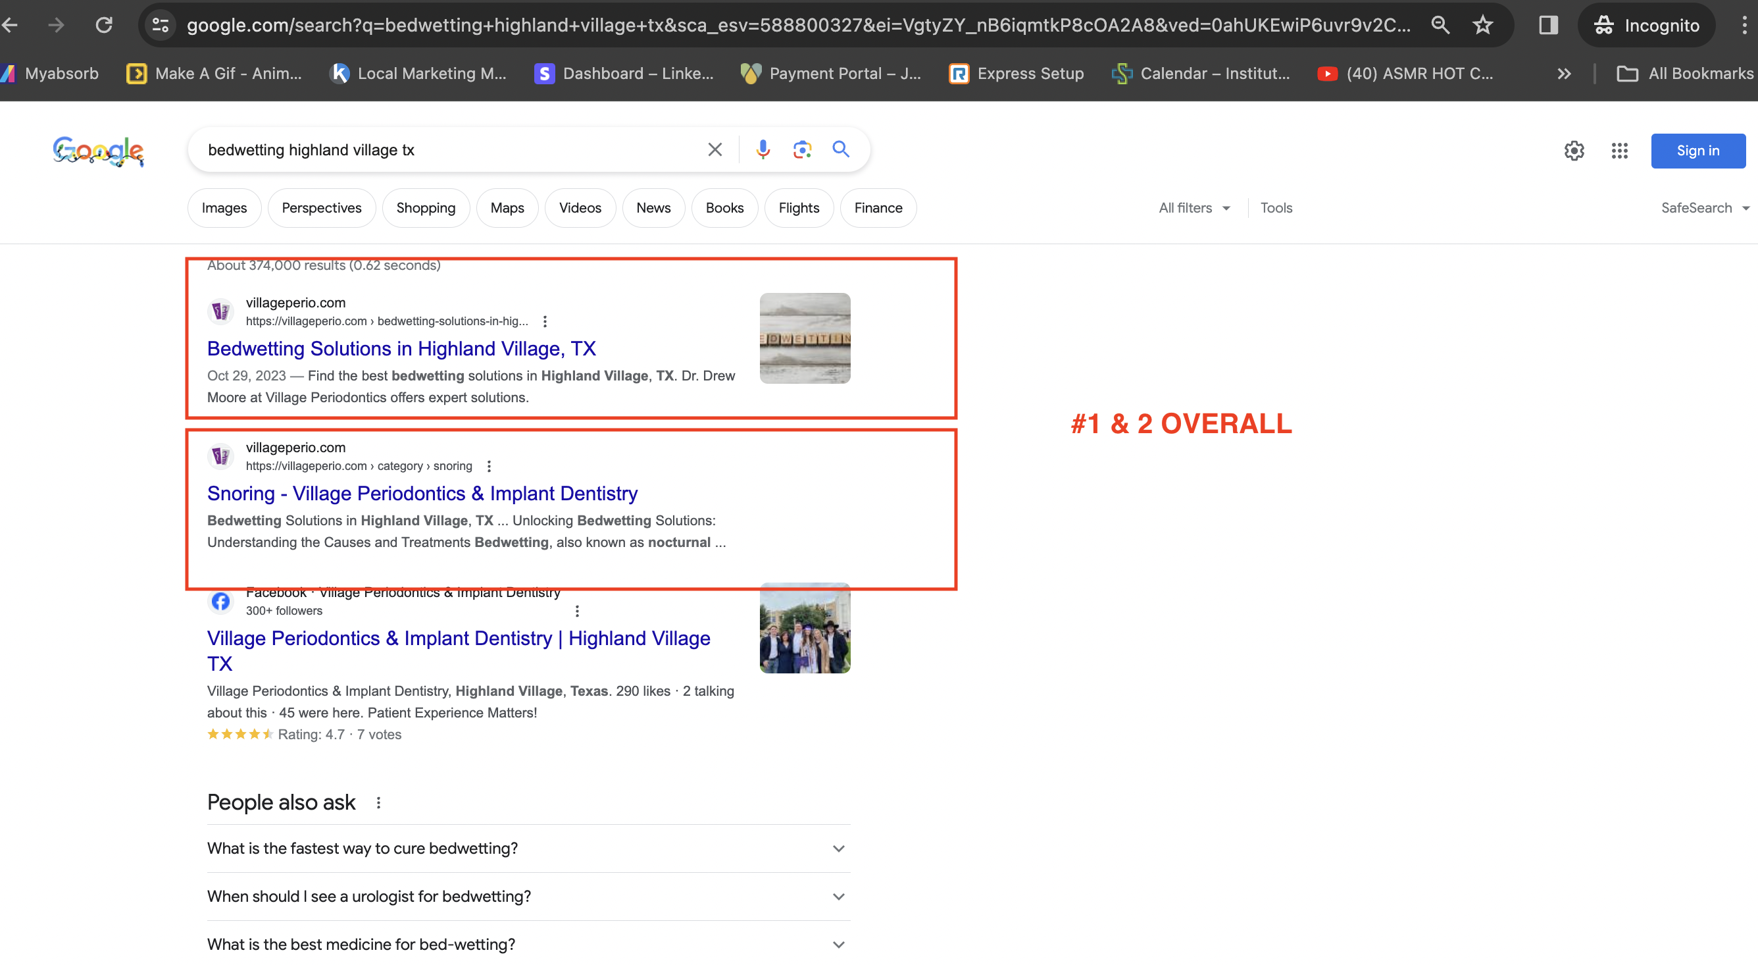Click the Incognito indicator
The image size is (1758, 965).
(x=1646, y=25)
